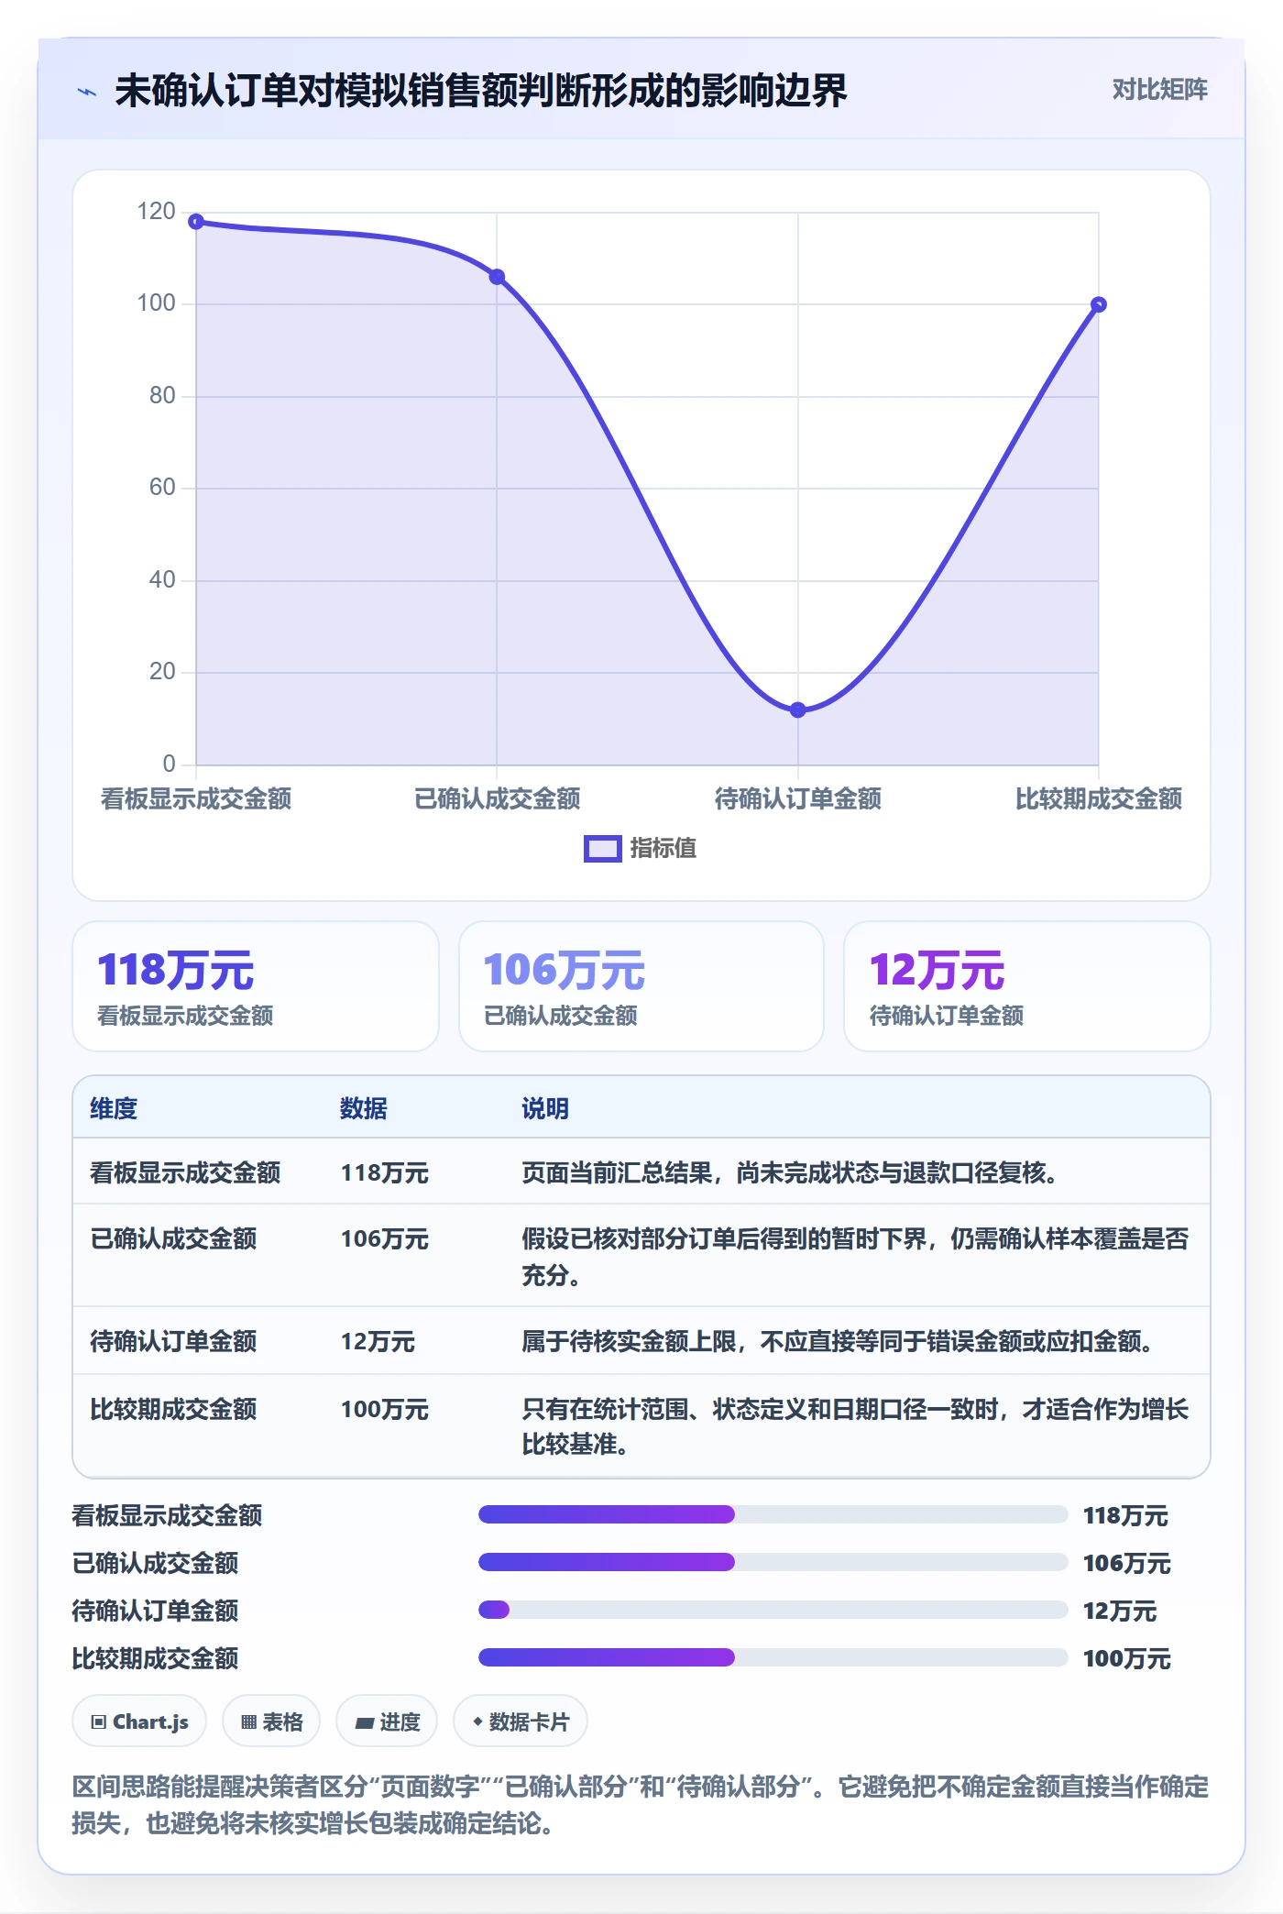Click the x-axis label 看板显示成交金额
The image size is (1283, 1914).
196,799
